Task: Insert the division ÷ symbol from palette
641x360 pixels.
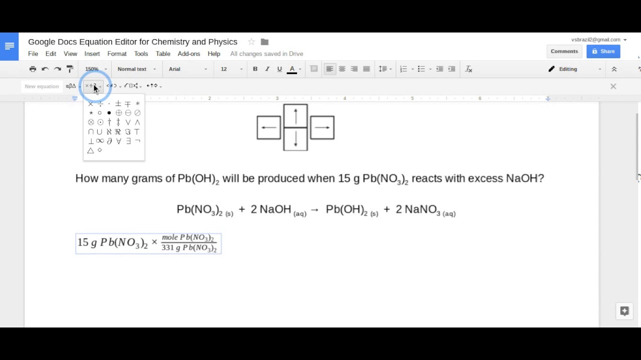Action: click(100, 103)
